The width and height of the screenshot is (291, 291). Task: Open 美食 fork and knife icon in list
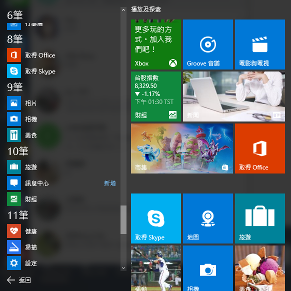(x=14, y=135)
